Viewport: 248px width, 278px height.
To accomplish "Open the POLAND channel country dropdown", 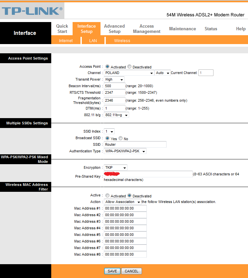I will (x=129, y=73).
